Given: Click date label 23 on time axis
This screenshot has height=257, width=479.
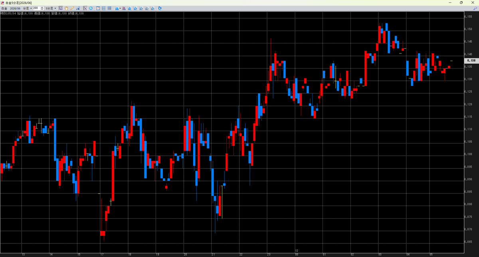Looking at the screenshot, I should (269, 254).
